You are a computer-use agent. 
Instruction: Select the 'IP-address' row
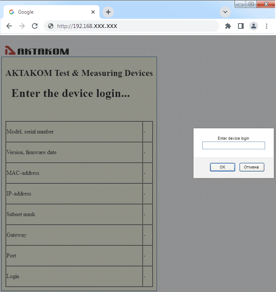pos(79,194)
